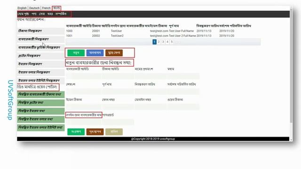301x169 pixels.
Task: Click the মধ্যম (Middle name) input field
Action: pos(183,76)
